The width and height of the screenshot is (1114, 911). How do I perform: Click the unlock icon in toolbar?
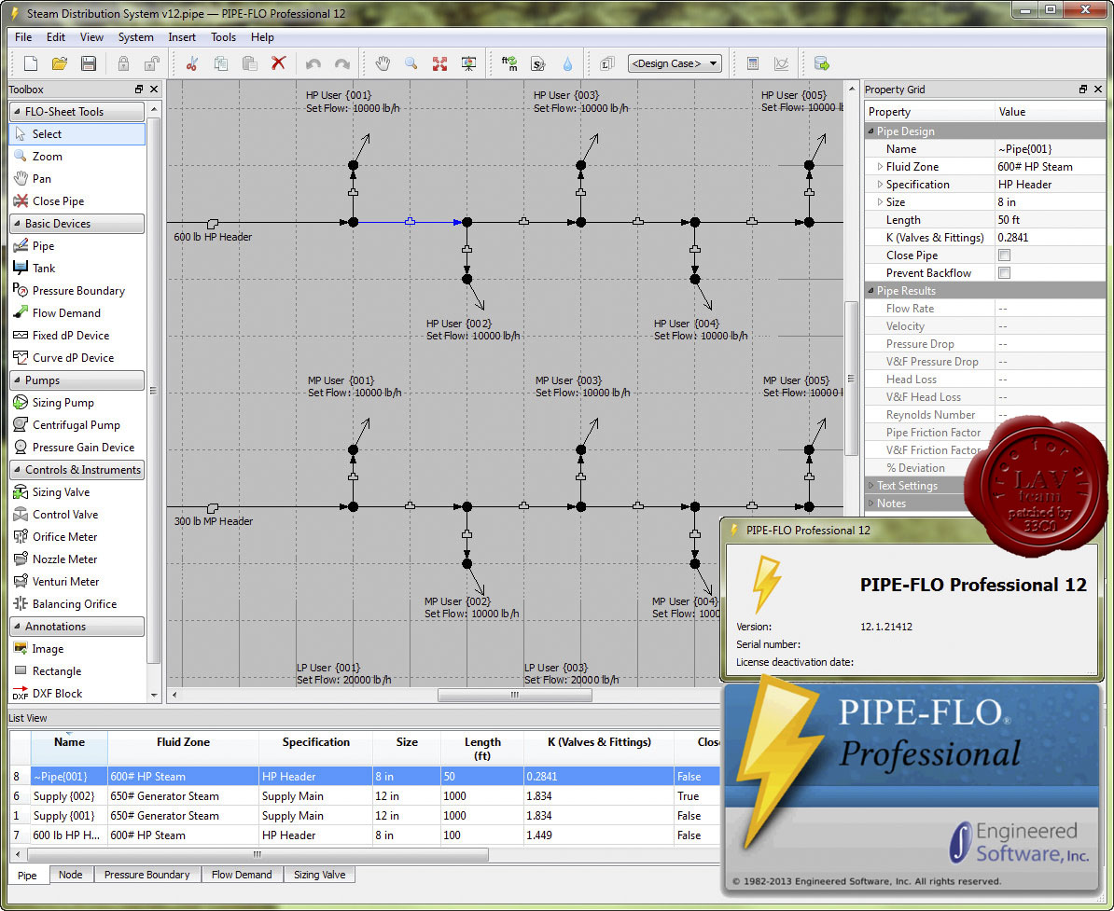[151, 64]
